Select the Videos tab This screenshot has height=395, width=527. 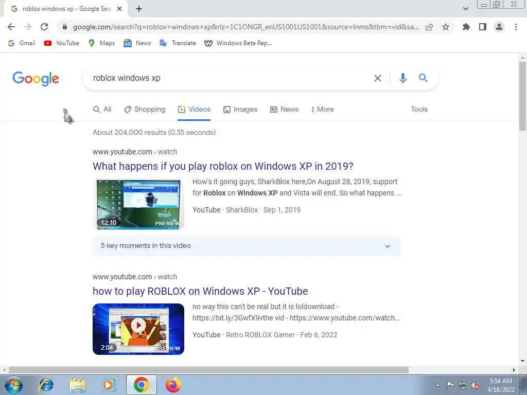click(194, 109)
